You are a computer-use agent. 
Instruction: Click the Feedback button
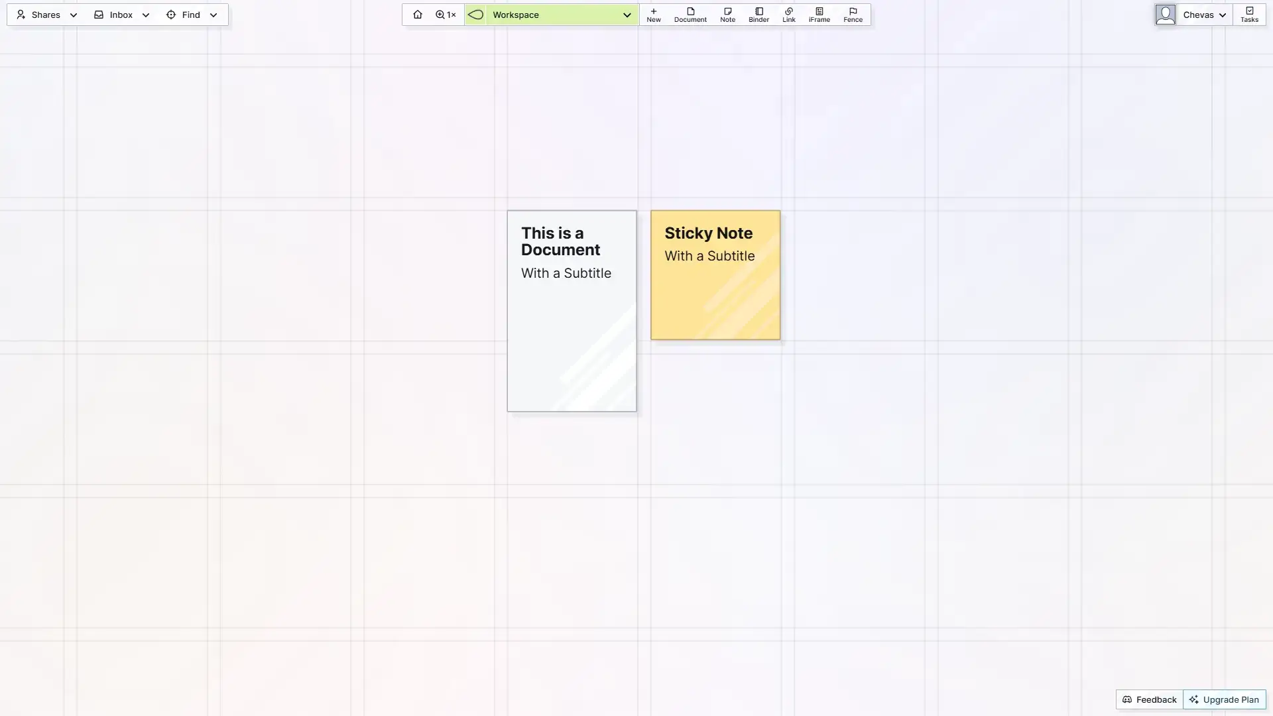click(x=1149, y=699)
